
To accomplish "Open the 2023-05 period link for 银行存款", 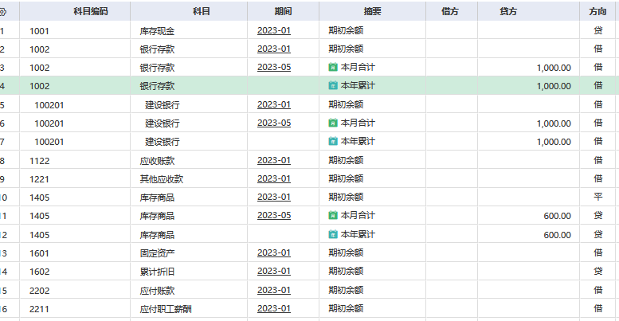I will 274,67.
